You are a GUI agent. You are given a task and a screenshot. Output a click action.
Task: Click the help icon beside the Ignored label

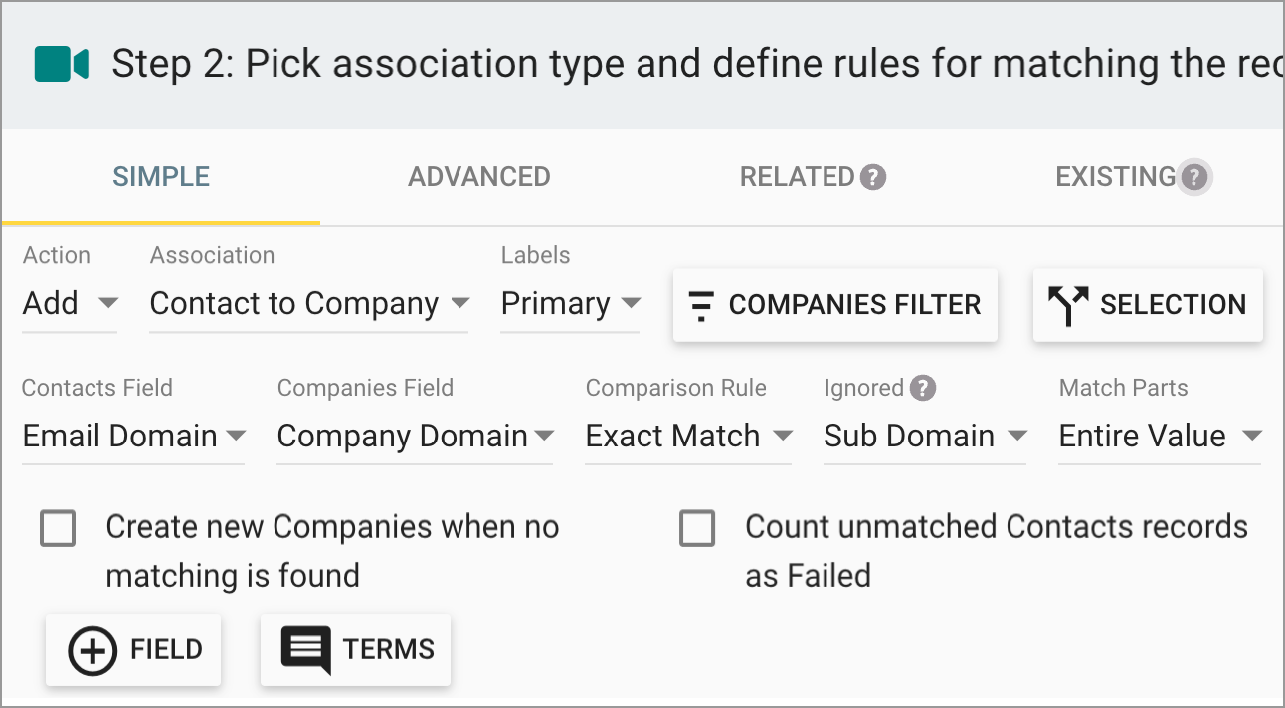(922, 388)
